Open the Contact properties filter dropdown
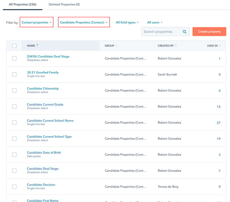230x202 pixels. [36, 22]
